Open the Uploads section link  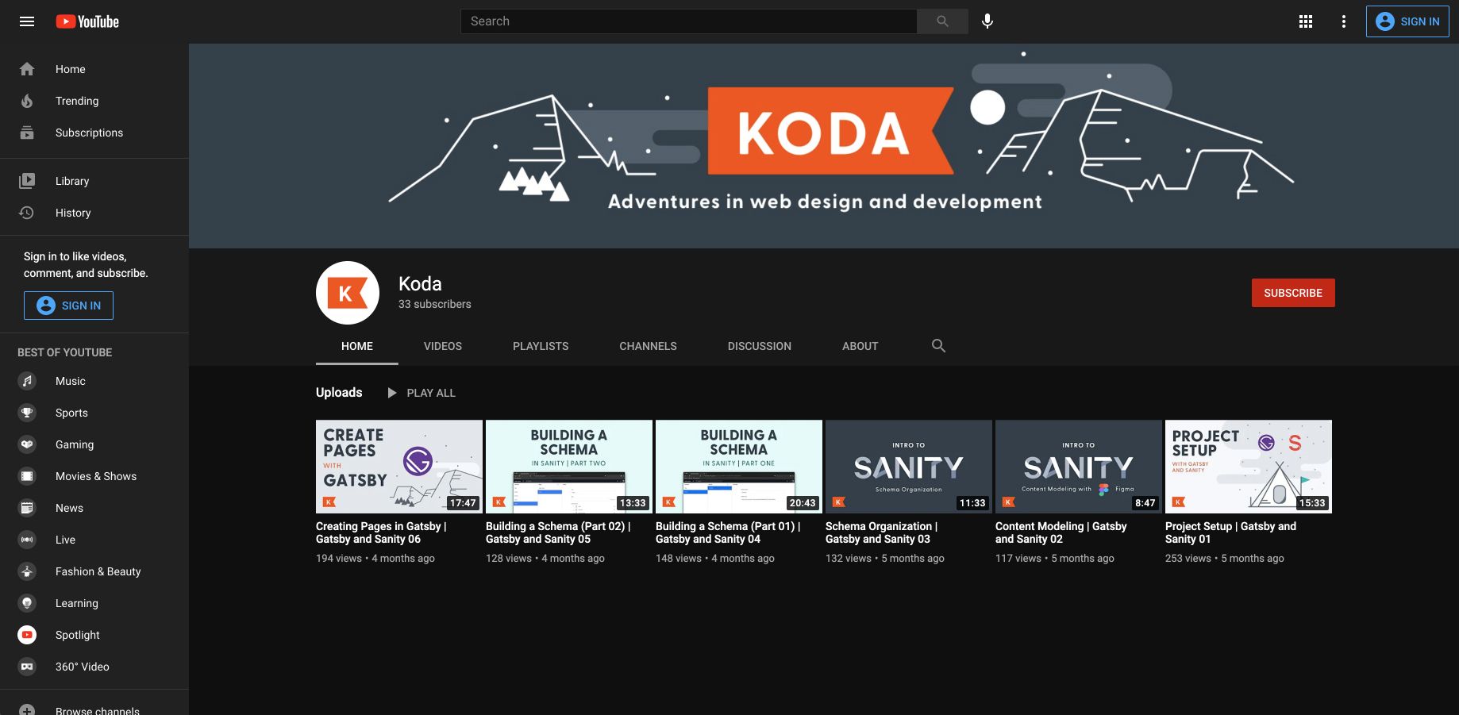(339, 392)
